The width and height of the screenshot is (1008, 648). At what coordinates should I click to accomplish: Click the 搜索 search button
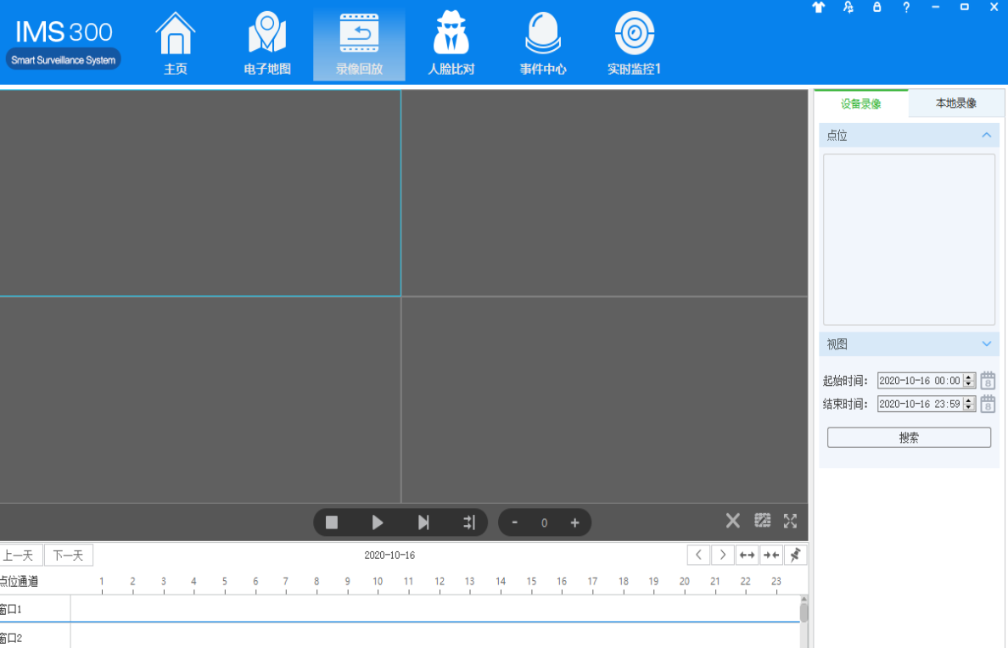tap(909, 437)
